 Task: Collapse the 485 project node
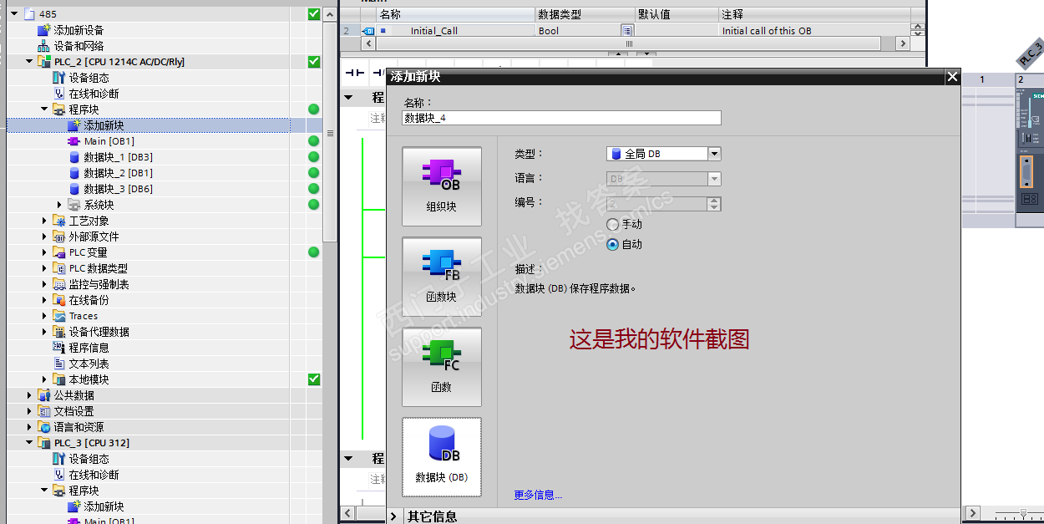tap(15, 14)
